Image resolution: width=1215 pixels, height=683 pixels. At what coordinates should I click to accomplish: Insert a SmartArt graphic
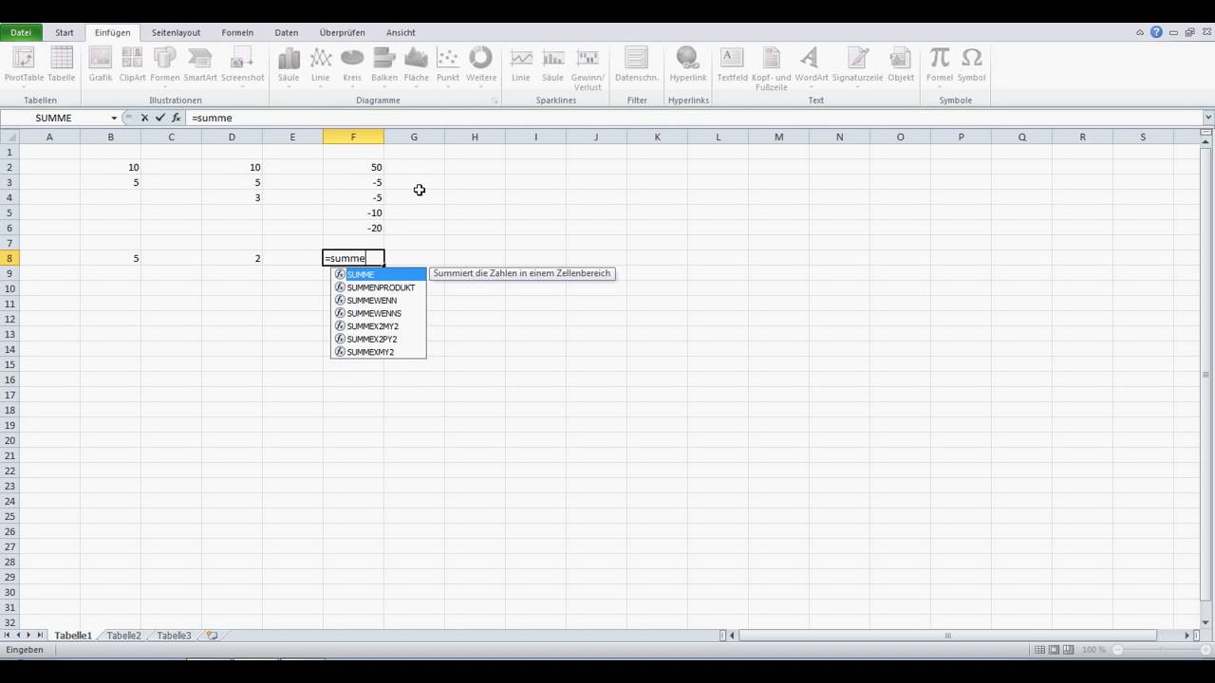tap(200, 65)
